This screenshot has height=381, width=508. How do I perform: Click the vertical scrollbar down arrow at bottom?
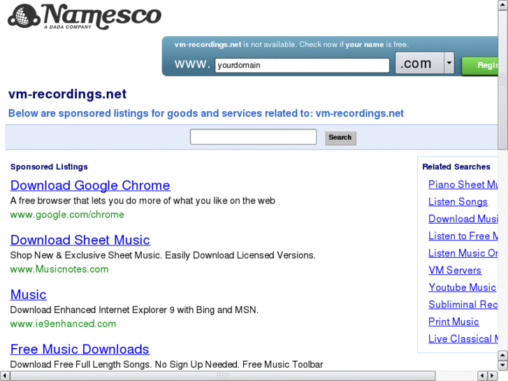[x=503, y=366]
